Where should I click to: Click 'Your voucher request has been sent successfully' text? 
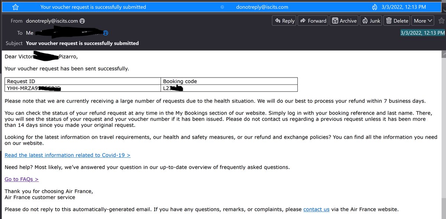coord(67,68)
